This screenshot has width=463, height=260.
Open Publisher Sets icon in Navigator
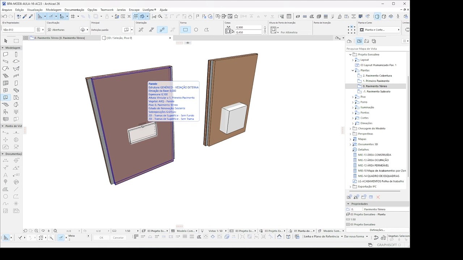tap(374, 41)
